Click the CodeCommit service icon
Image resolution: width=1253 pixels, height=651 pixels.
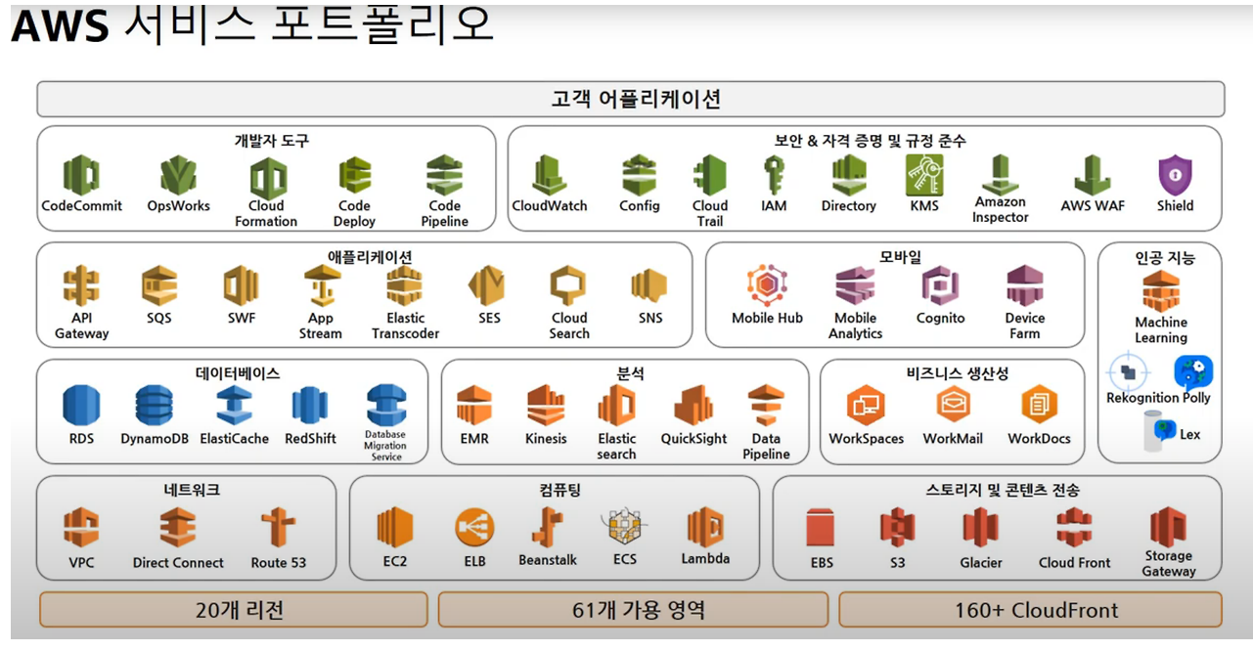pos(81,176)
